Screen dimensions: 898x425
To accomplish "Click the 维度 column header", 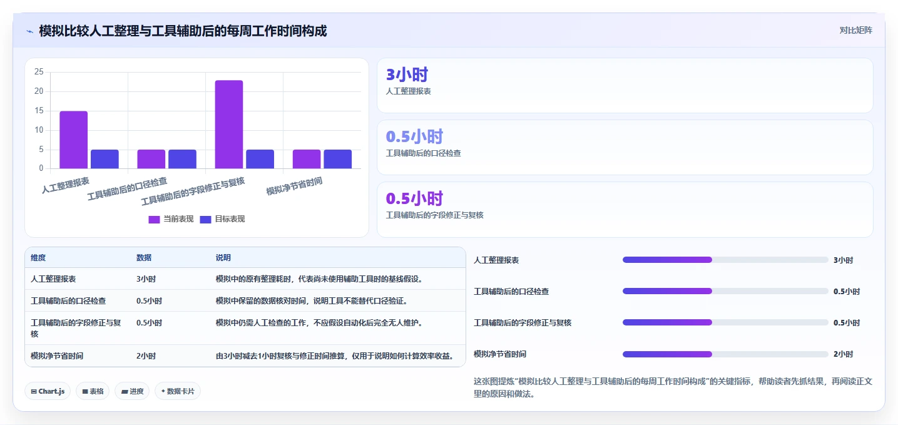I will (x=38, y=258).
